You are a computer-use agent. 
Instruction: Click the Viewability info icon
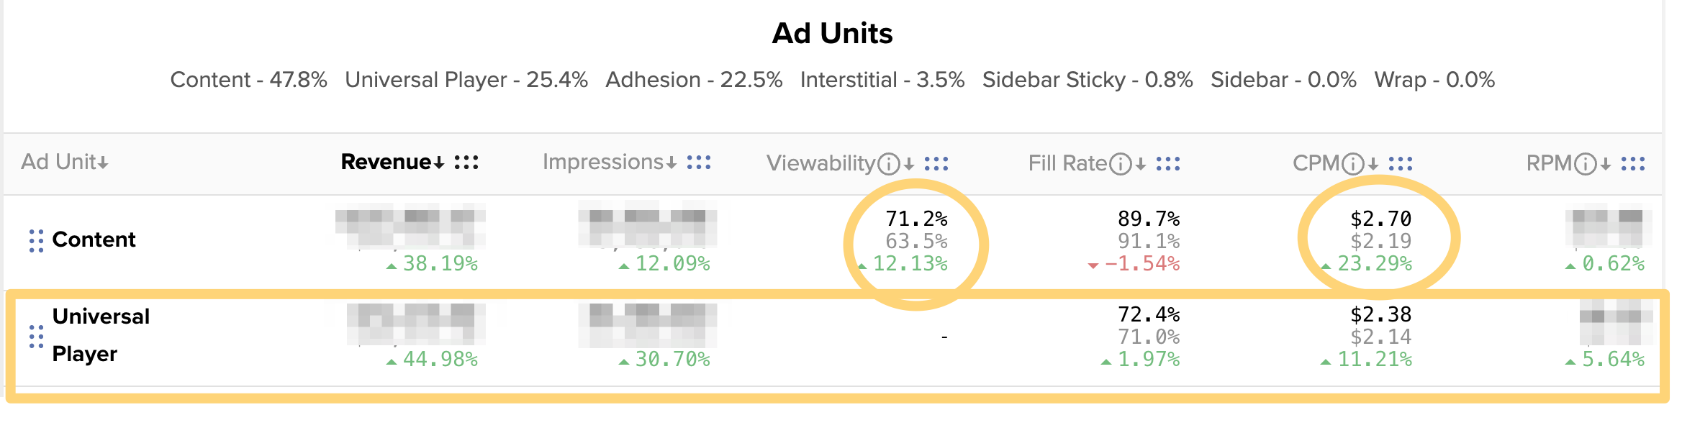(890, 164)
